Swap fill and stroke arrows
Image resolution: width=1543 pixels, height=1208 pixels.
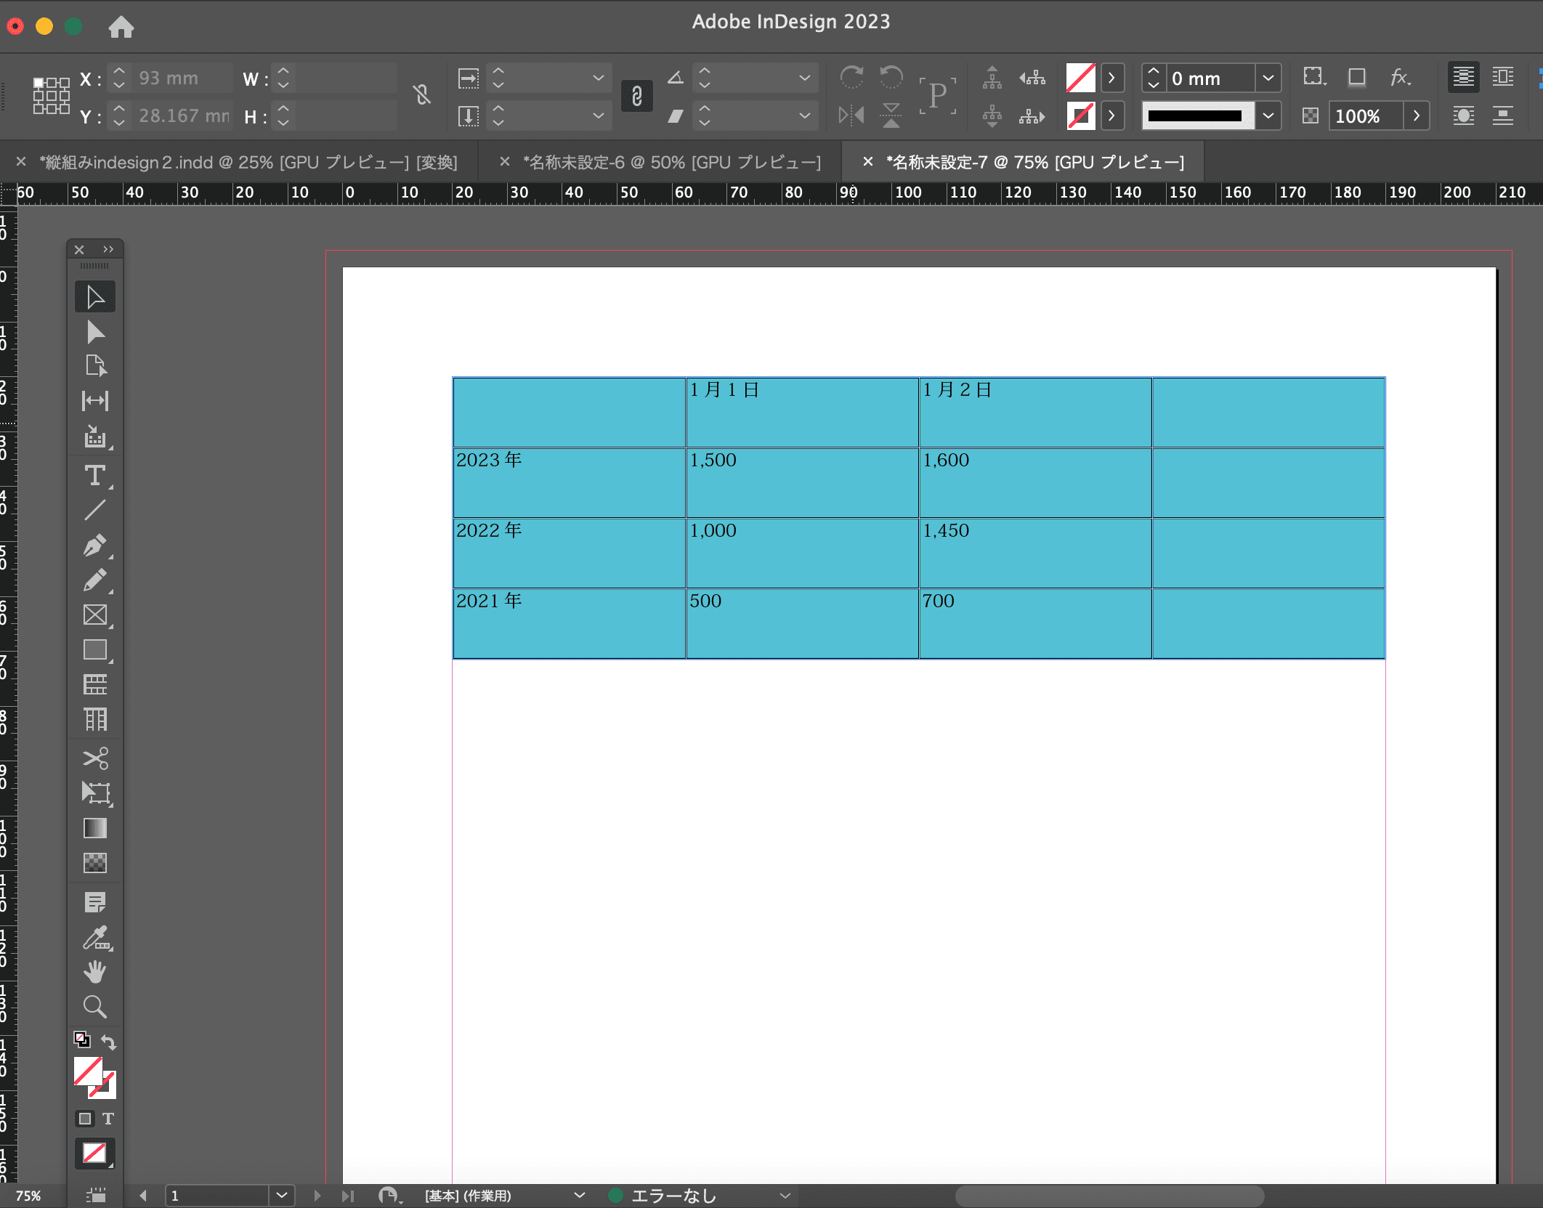108,1042
